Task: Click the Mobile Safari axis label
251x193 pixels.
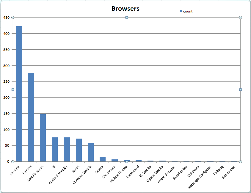Action: (x=35, y=173)
